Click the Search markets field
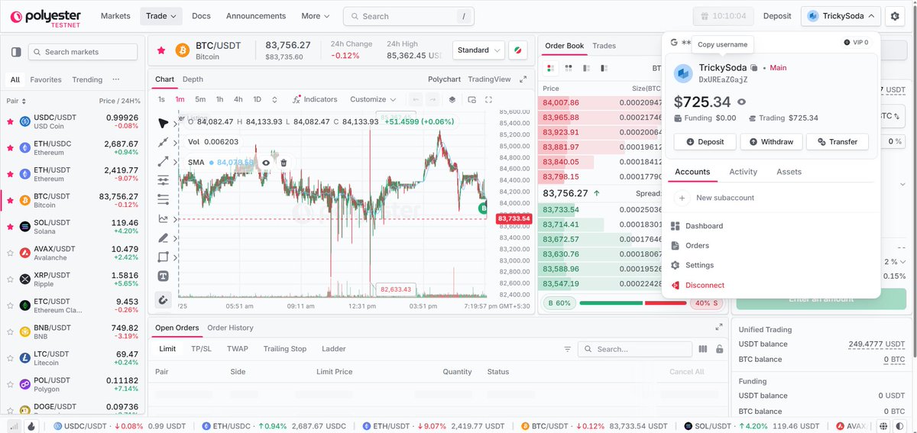 (x=83, y=52)
